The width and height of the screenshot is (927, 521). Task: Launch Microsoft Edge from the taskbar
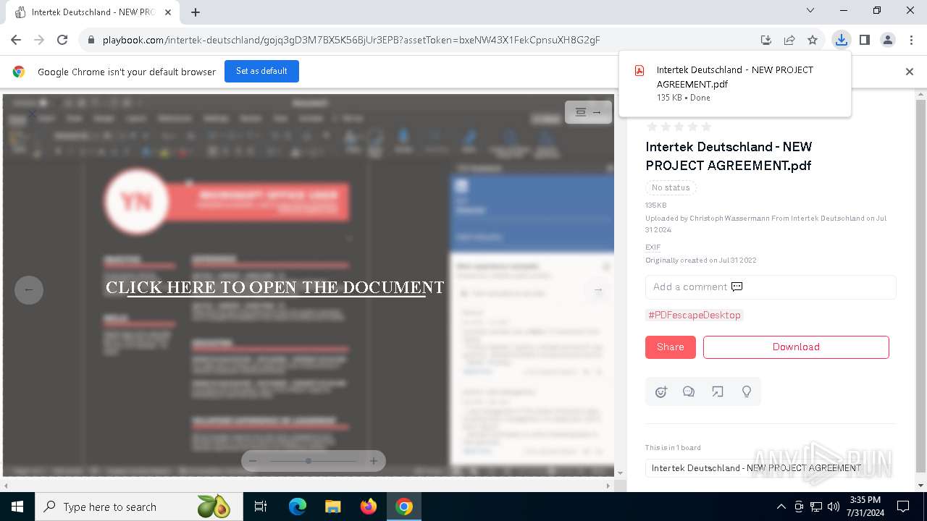(298, 507)
